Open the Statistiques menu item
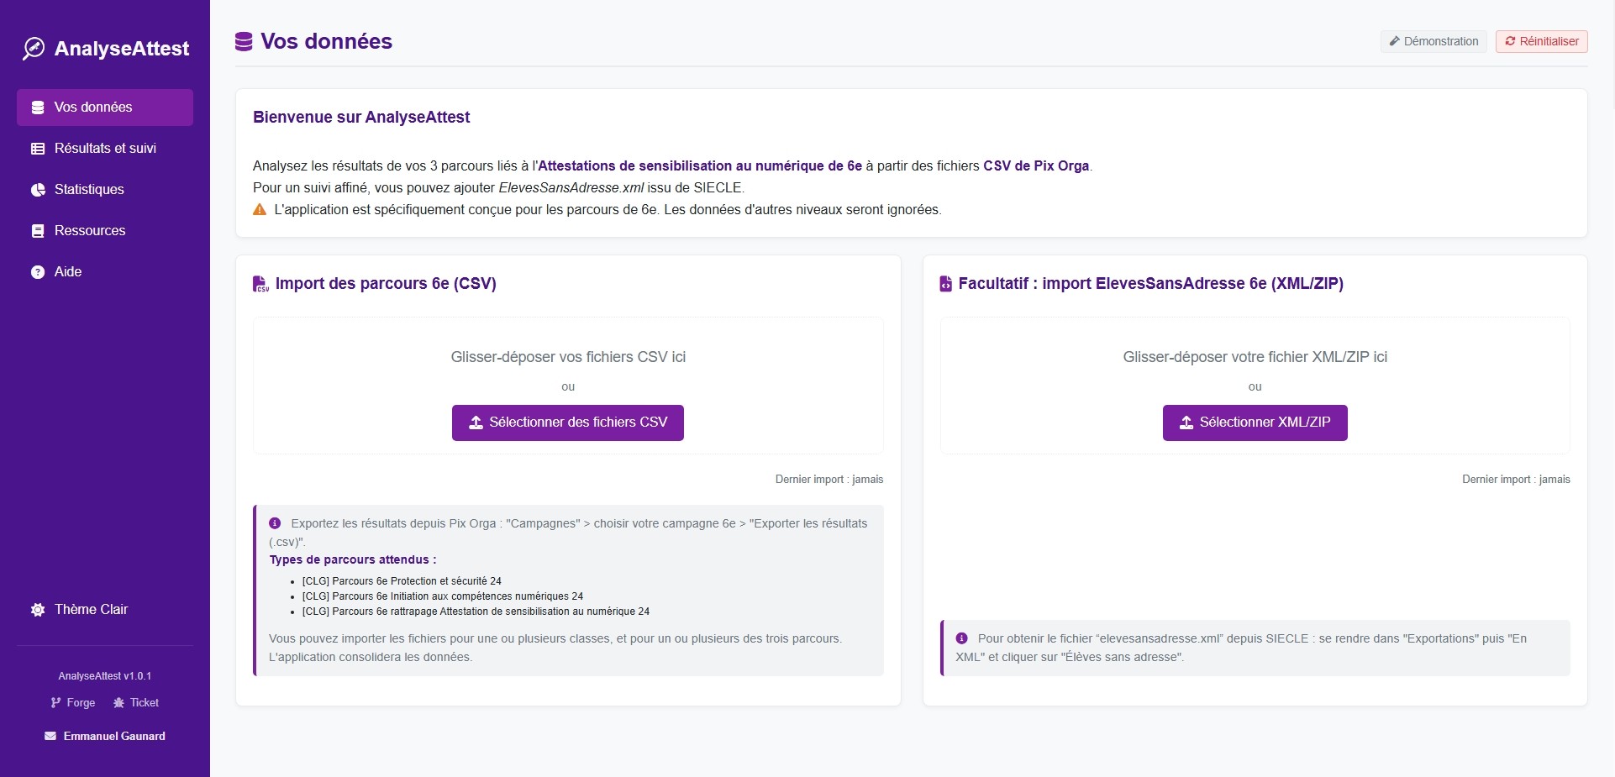 click(89, 190)
